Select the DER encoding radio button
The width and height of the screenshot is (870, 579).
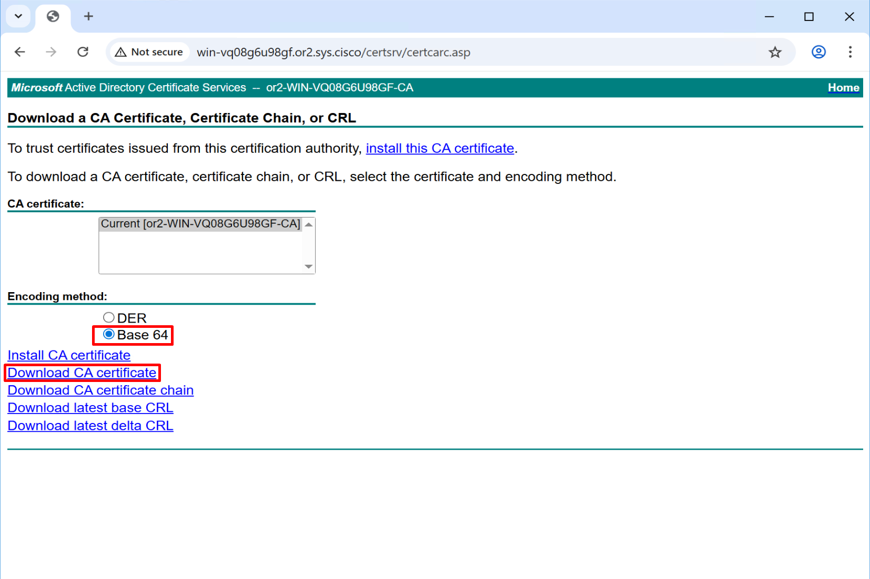coord(109,317)
